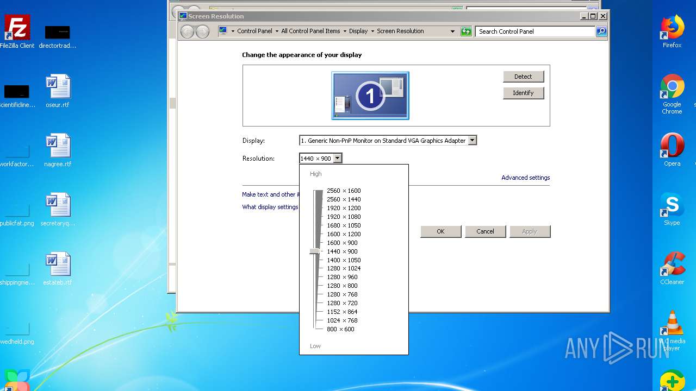Click the Control Panel address bar icon
The width and height of the screenshot is (696, 391).
(x=223, y=31)
